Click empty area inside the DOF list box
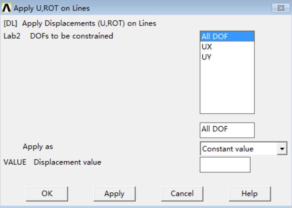This screenshot has height=208, width=292. pyautogui.click(x=227, y=89)
